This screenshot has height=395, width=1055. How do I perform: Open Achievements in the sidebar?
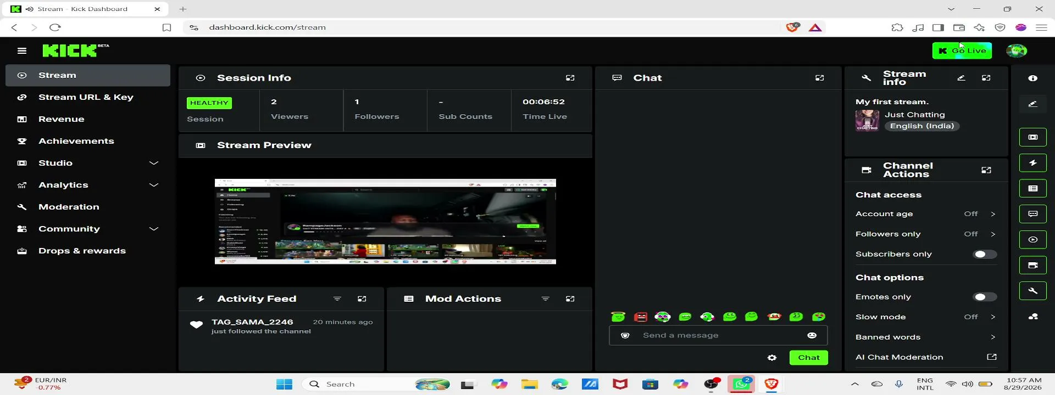tap(88, 141)
